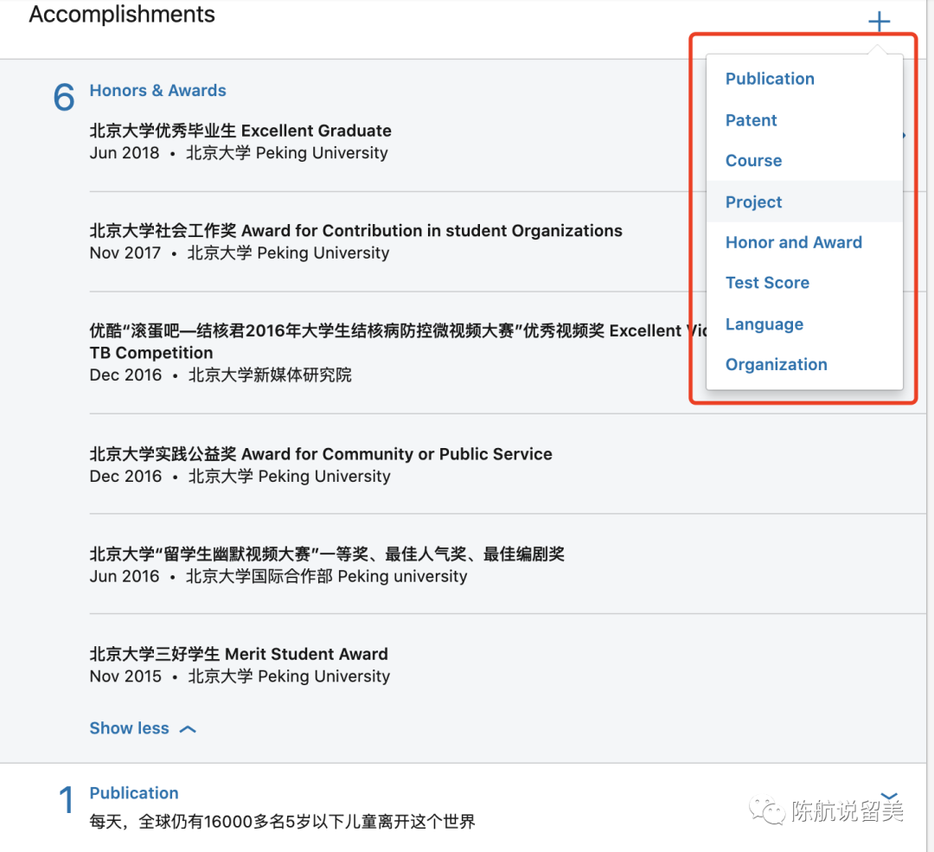Click the Merit Student Award entry
Image resolution: width=934 pixels, height=852 pixels.
(239, 655)
